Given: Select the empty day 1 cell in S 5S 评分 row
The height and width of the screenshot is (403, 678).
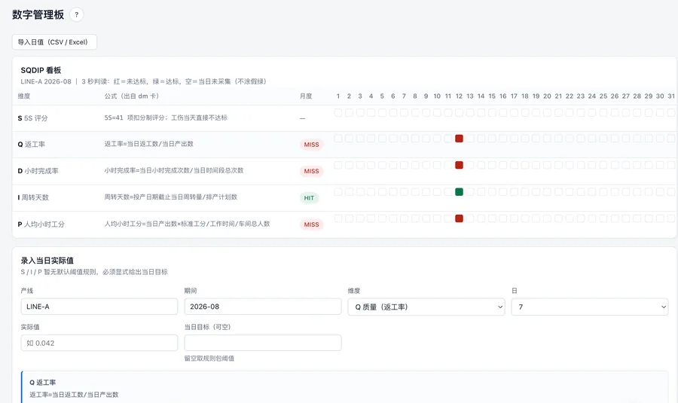Looking at the screenshot, I should (x=338, y=112).
